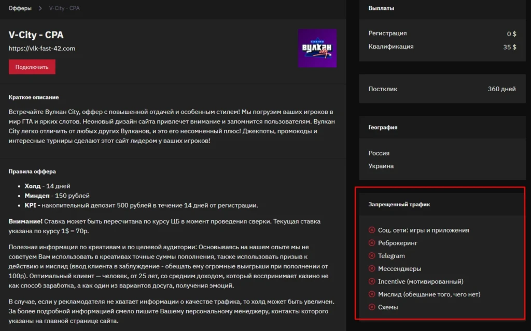The image size is (531, 331).
Task: Click the Офферы breadcrumb link
Action: tap(20, 8)
